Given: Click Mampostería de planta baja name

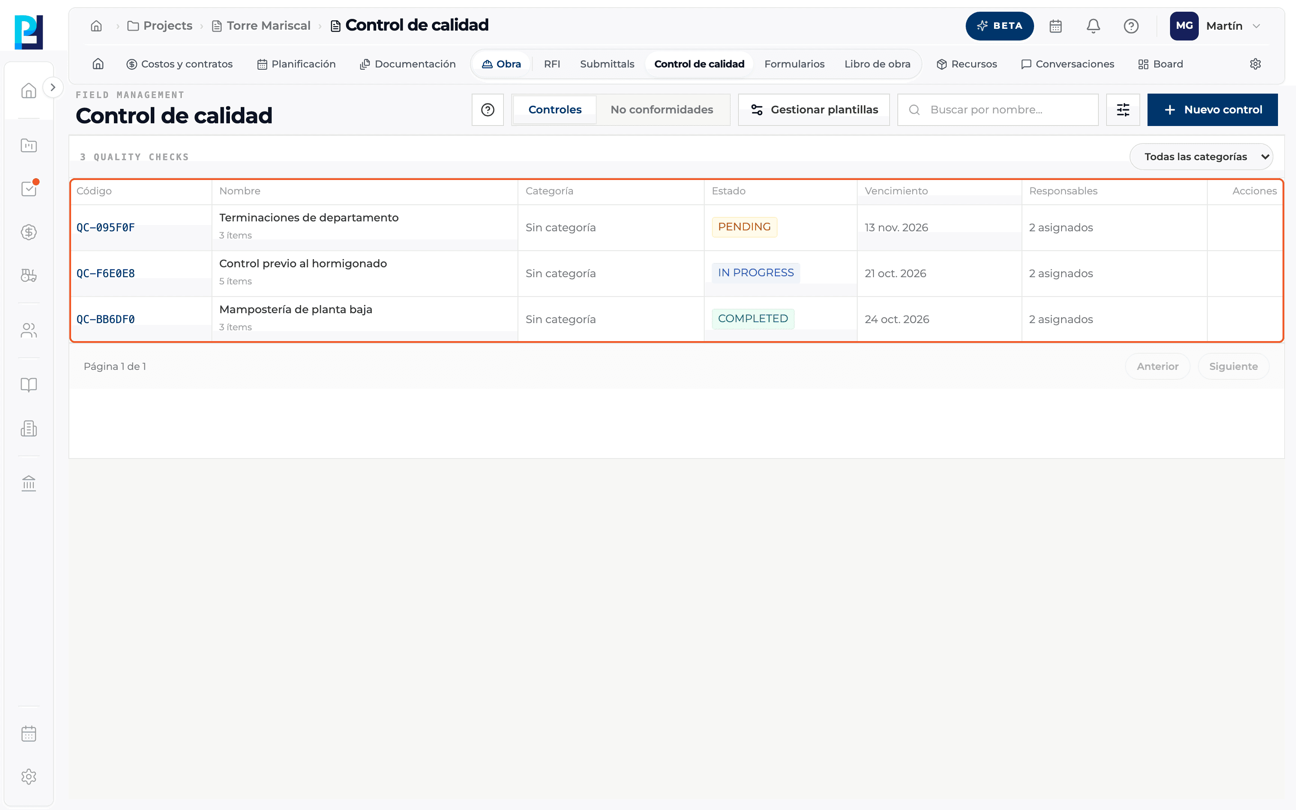Looking at the screenshot, I should click(x=296, y=310).
